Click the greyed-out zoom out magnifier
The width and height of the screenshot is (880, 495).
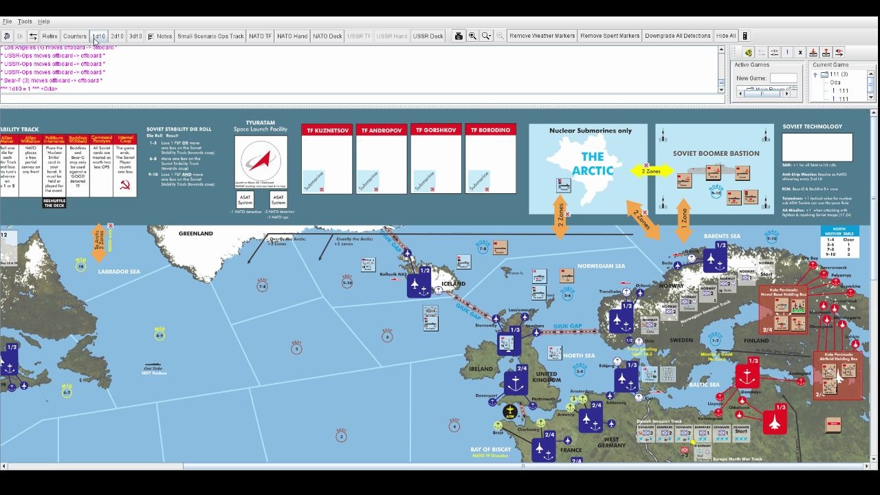500,36
